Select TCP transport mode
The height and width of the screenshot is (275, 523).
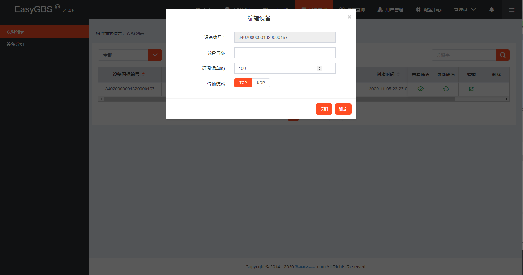click(x=243, y=83)
